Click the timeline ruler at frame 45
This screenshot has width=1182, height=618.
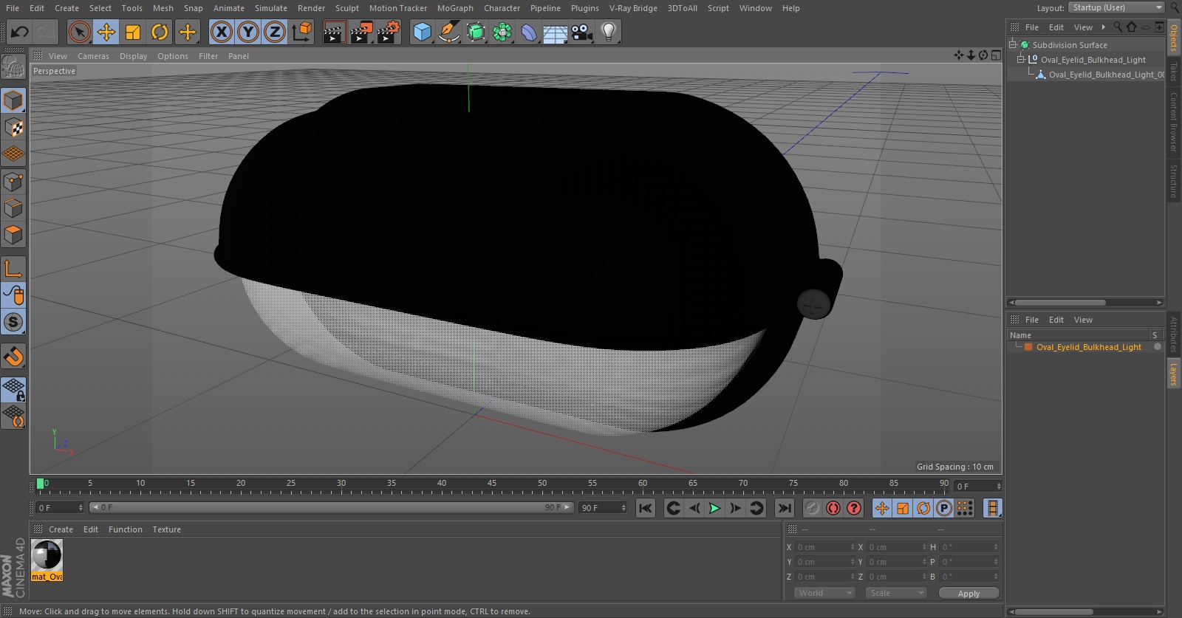[491, 484]
